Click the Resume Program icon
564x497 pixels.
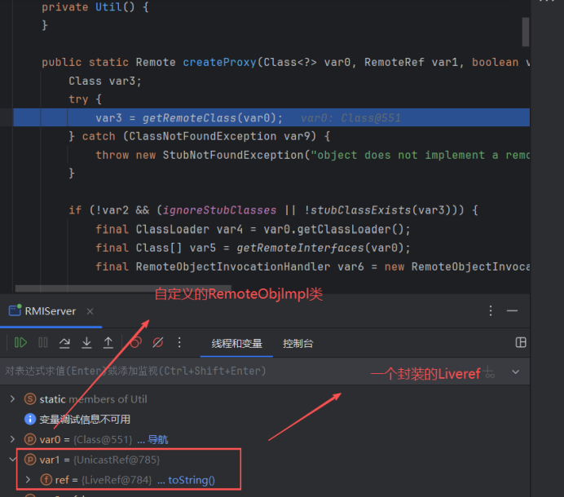click(x=21, y=343)
